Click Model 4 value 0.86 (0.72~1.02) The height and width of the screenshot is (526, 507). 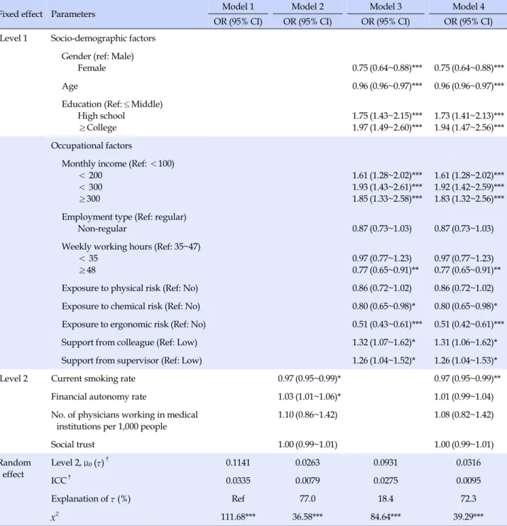click(464, 288)
